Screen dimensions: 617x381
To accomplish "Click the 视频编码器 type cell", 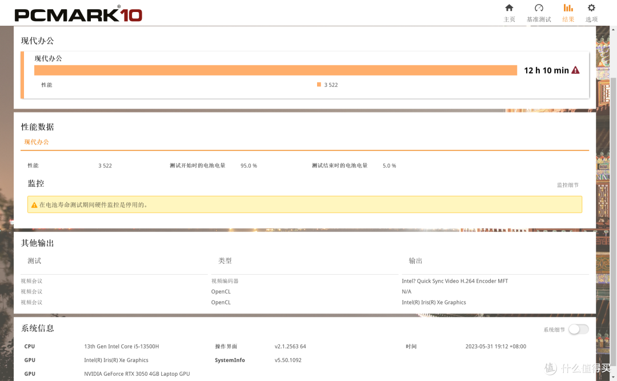I will (x=225, y=281).
